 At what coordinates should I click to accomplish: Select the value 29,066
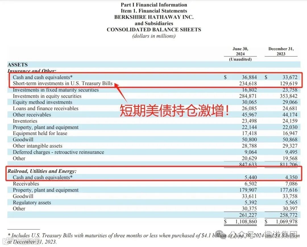tap(290, 102)
